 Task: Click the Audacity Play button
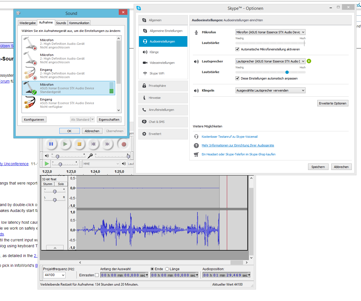pos(65,144)
